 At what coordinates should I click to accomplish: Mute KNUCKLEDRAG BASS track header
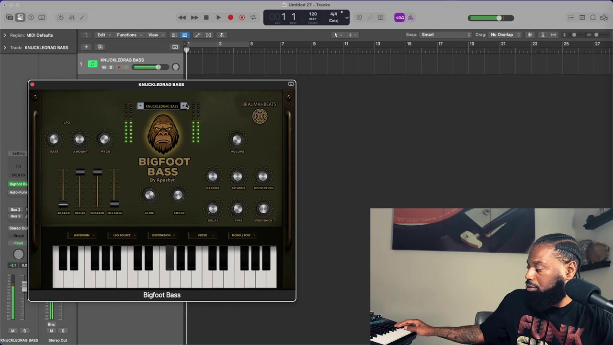point(104,68)
